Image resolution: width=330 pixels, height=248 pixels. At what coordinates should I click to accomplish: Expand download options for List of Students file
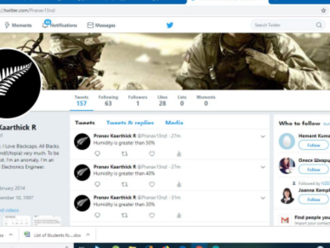[88, 235]
